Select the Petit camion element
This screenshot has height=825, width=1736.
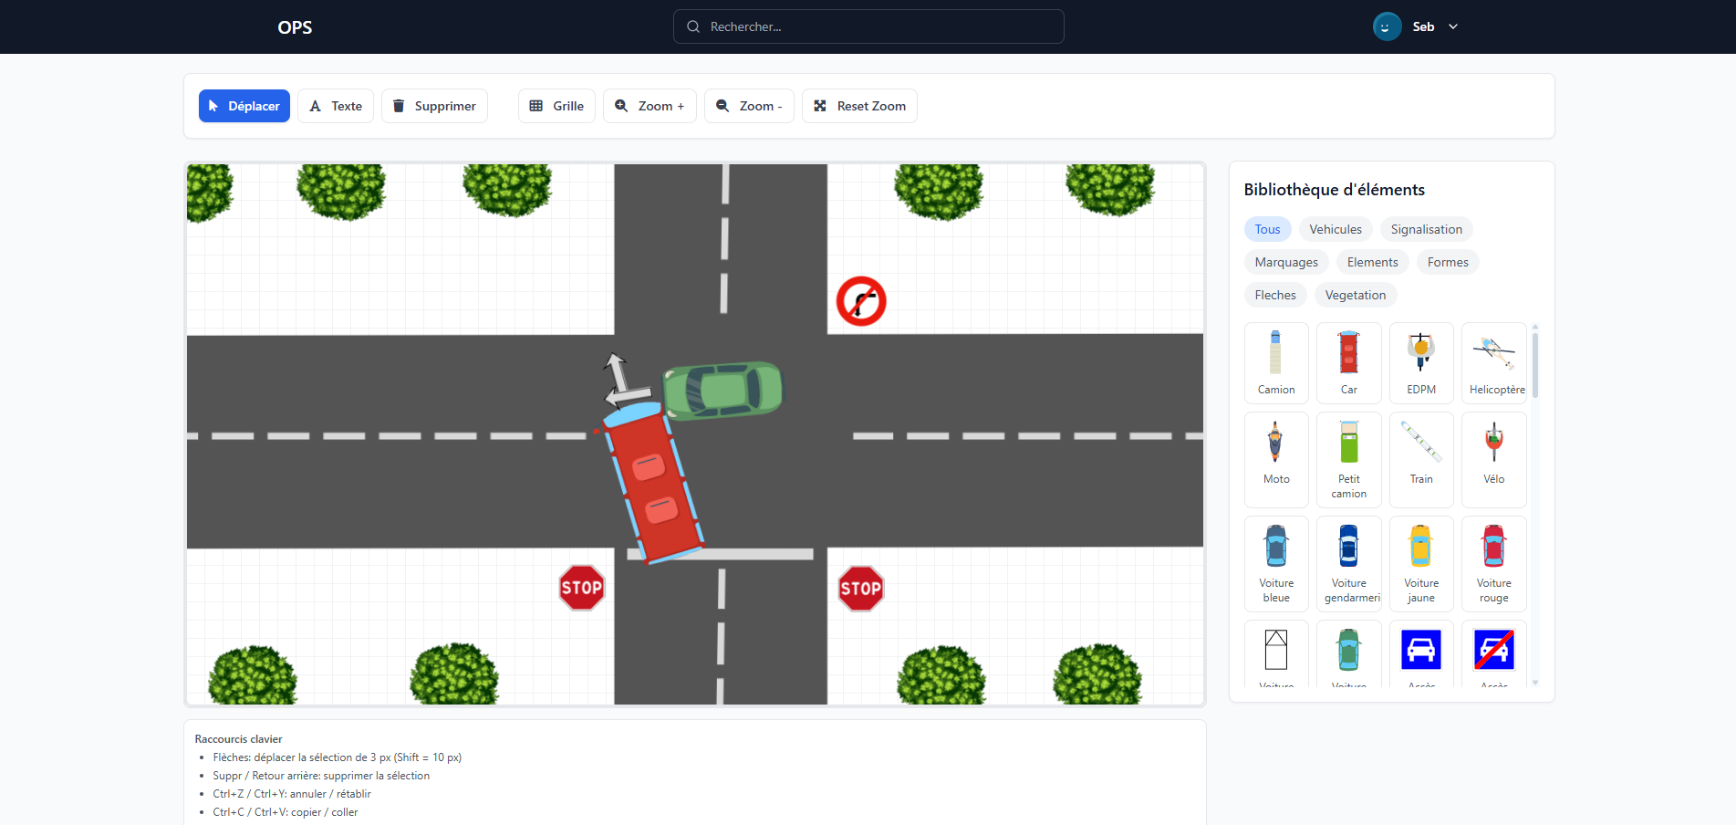(x=1348, y=459)
